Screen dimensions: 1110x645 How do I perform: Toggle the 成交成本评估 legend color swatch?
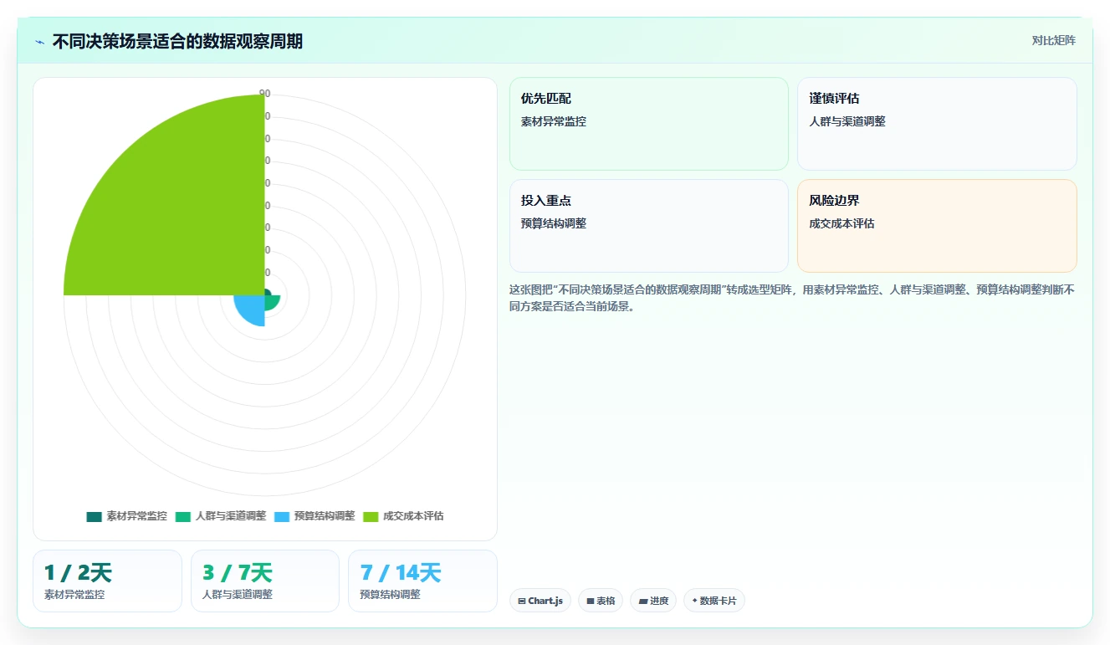[371, 516]
